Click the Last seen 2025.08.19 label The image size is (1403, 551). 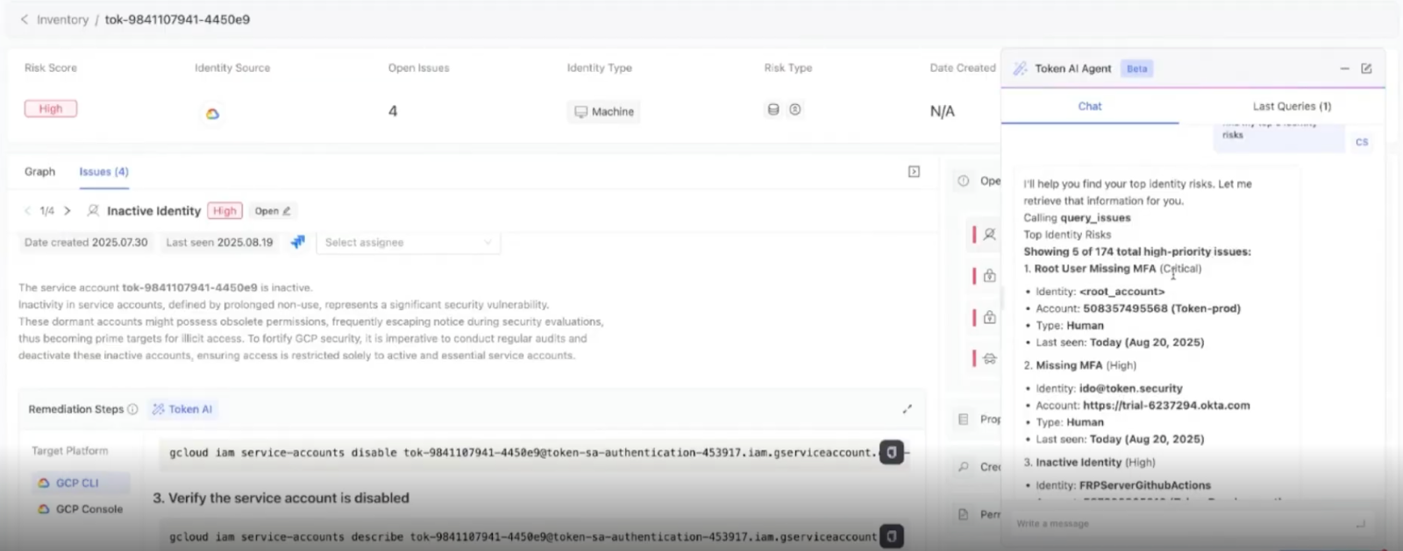219,243
